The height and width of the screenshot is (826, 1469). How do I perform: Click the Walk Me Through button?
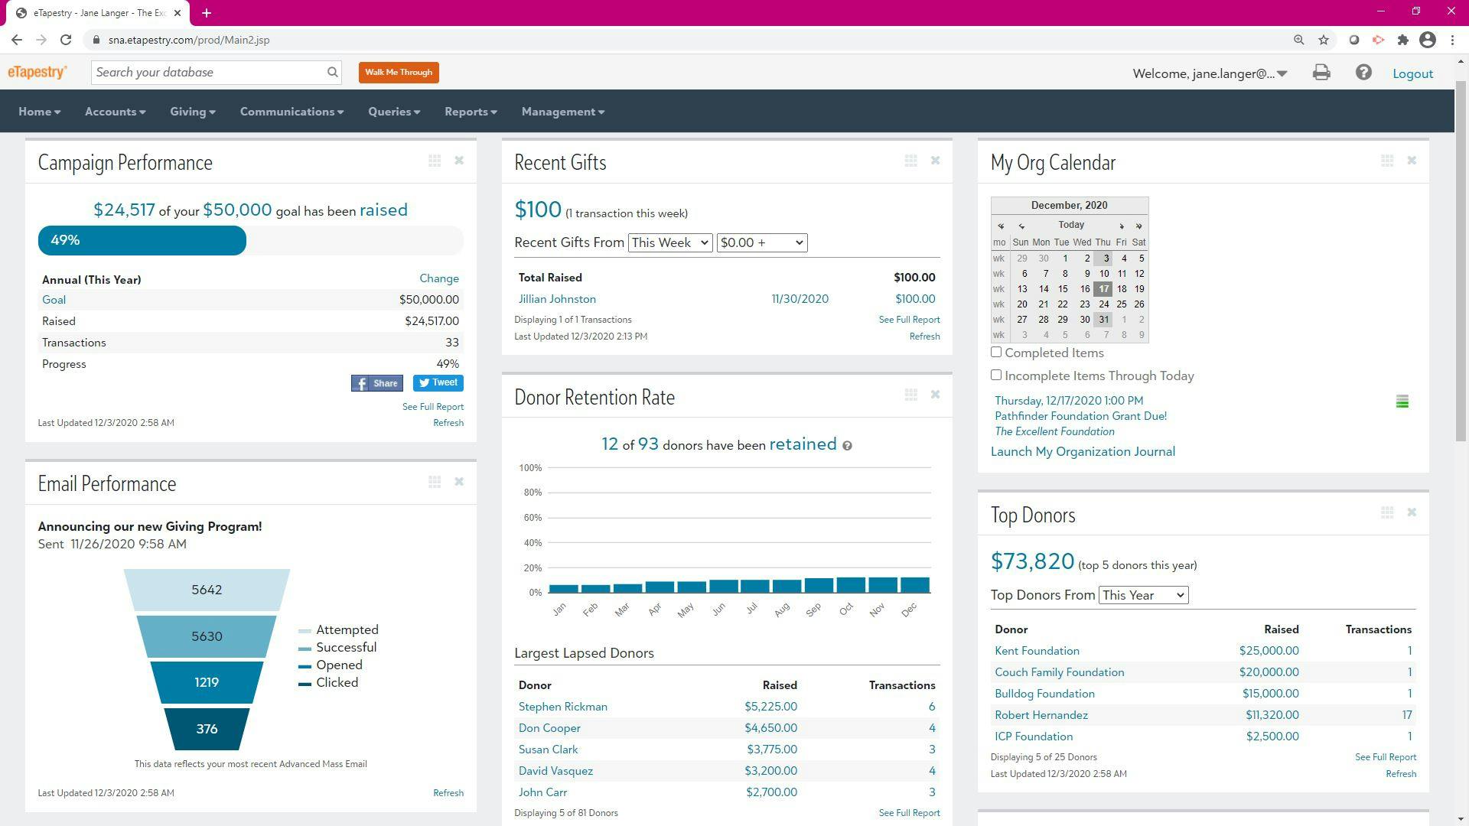click(x=398, y=72)
